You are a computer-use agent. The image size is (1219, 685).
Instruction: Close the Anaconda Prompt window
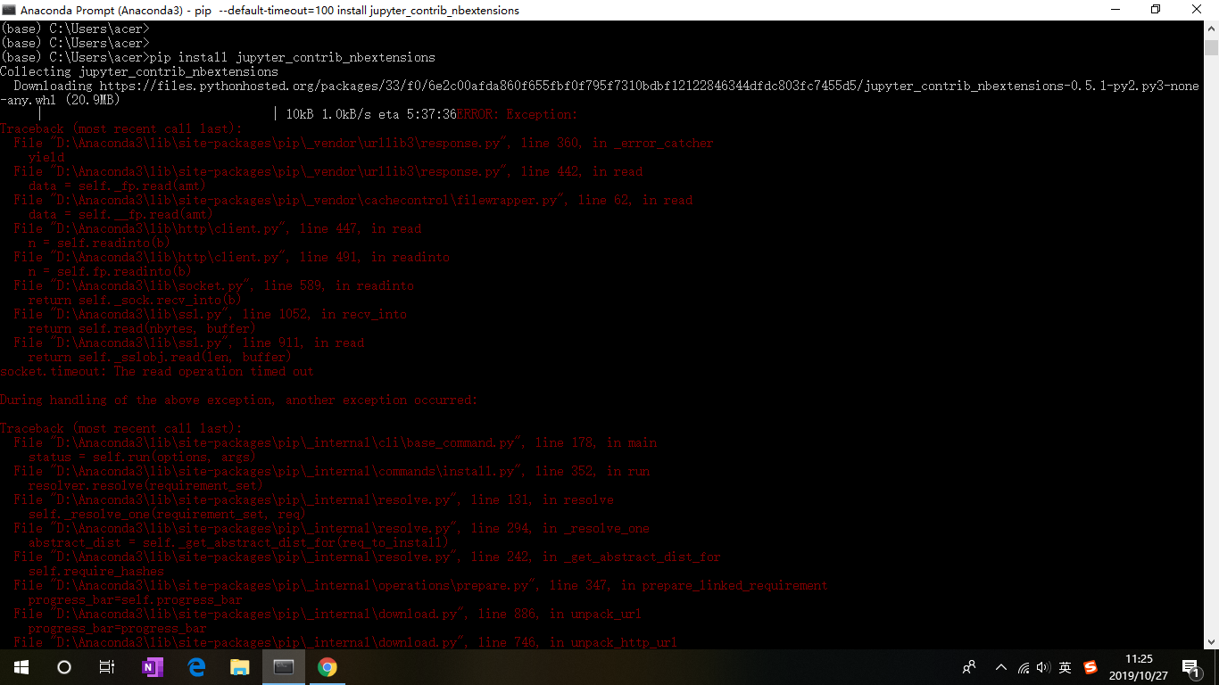coord(1198,10)
